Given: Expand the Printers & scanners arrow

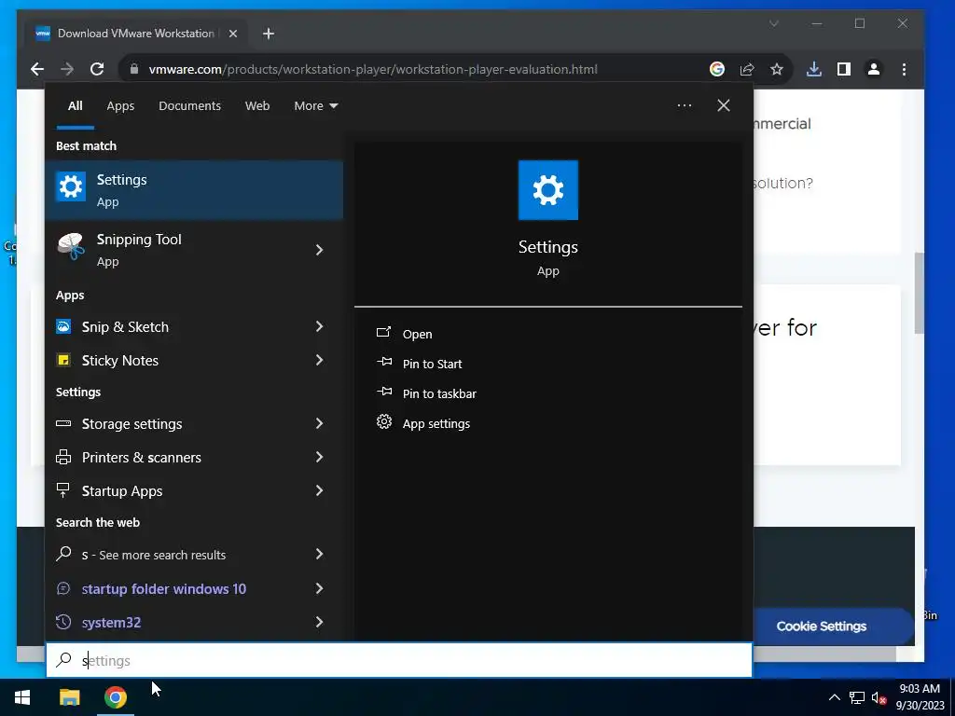Looking at the screenshot, I should pyautogui.click(x=319, y=457).
